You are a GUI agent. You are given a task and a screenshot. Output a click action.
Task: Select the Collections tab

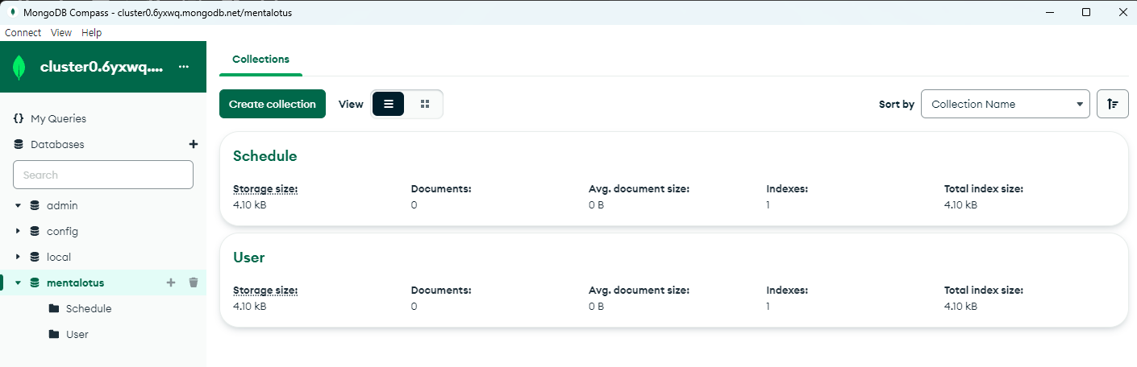(x=260, y=60)
